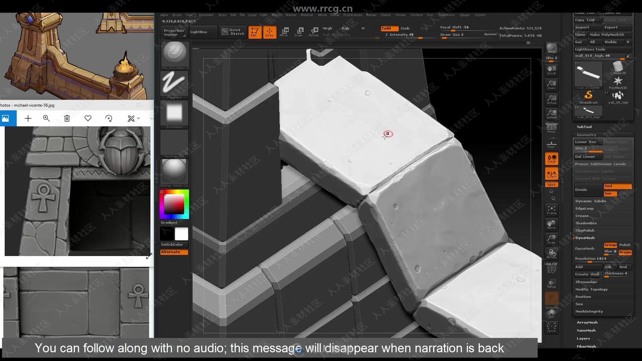Toggle RGB color mode
This screenshot has height=361, width=642.
345,28
